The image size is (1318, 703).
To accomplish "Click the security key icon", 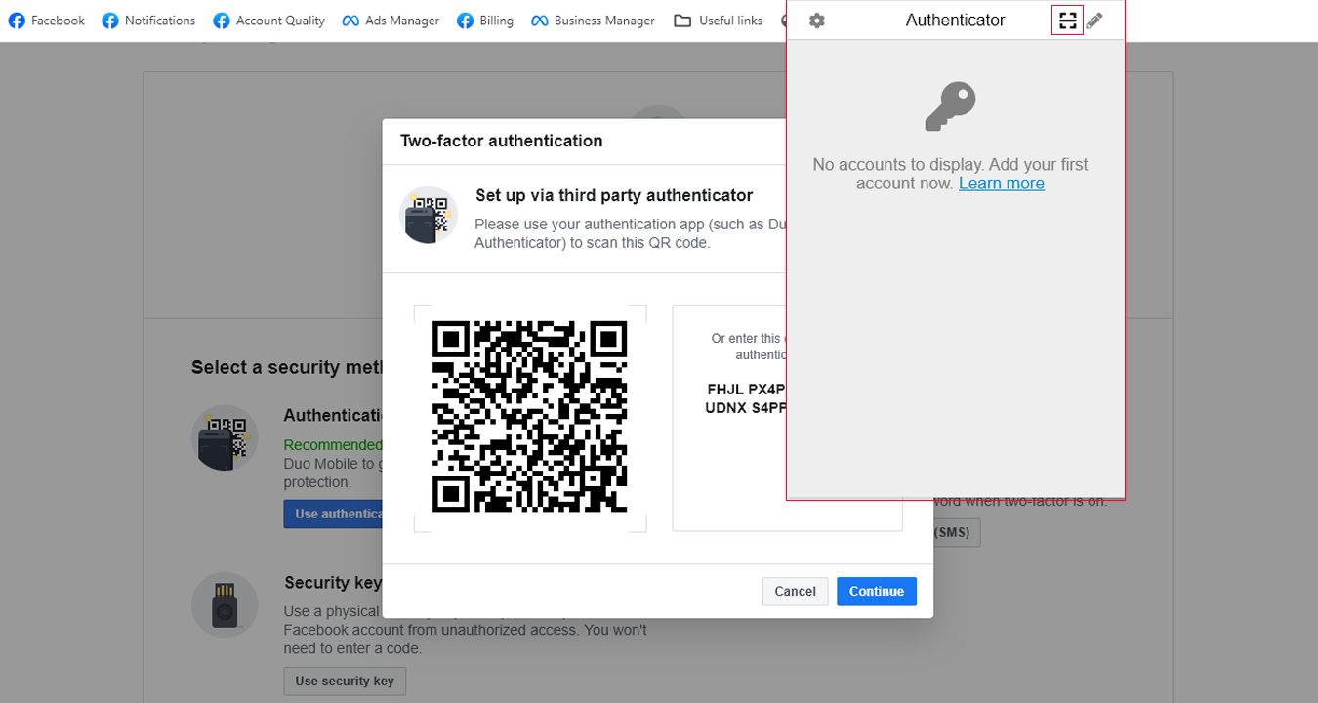I will point(225,605).
